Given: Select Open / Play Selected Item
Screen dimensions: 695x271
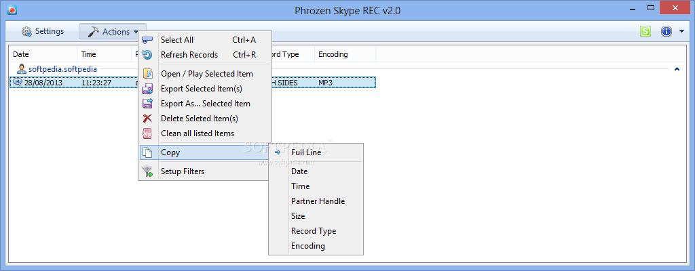Looking at the screenshot, I should point(205,73).
